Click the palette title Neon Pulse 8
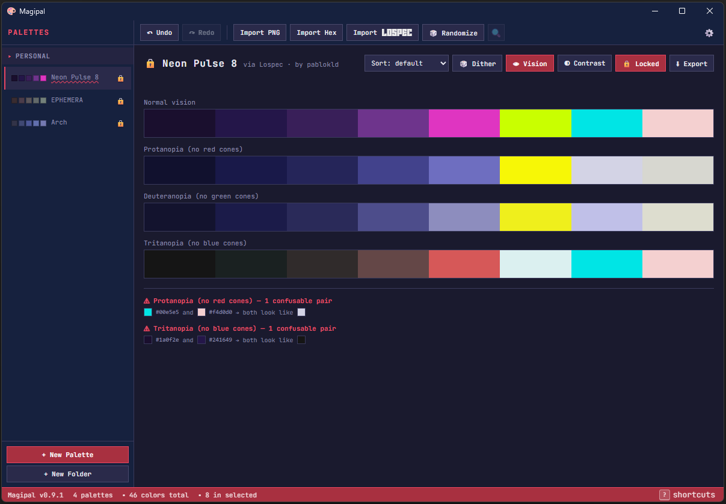726x504 pixels. (200, 63)
